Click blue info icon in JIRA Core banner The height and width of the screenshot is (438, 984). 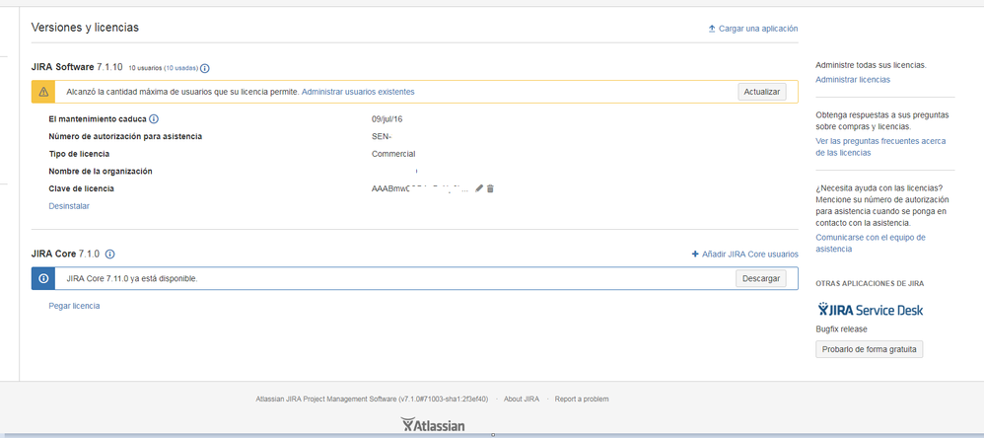coord(43,278)
